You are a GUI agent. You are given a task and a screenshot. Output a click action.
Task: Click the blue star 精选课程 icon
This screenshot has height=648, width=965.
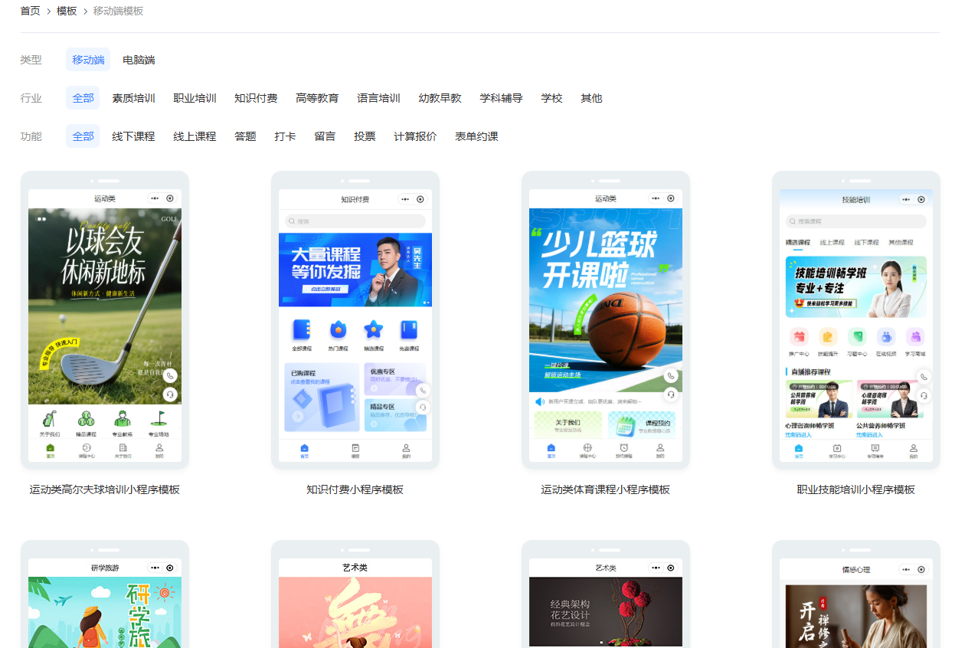click(x=373, y=330)
